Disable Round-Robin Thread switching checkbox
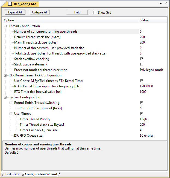 [x=142, y=103]
